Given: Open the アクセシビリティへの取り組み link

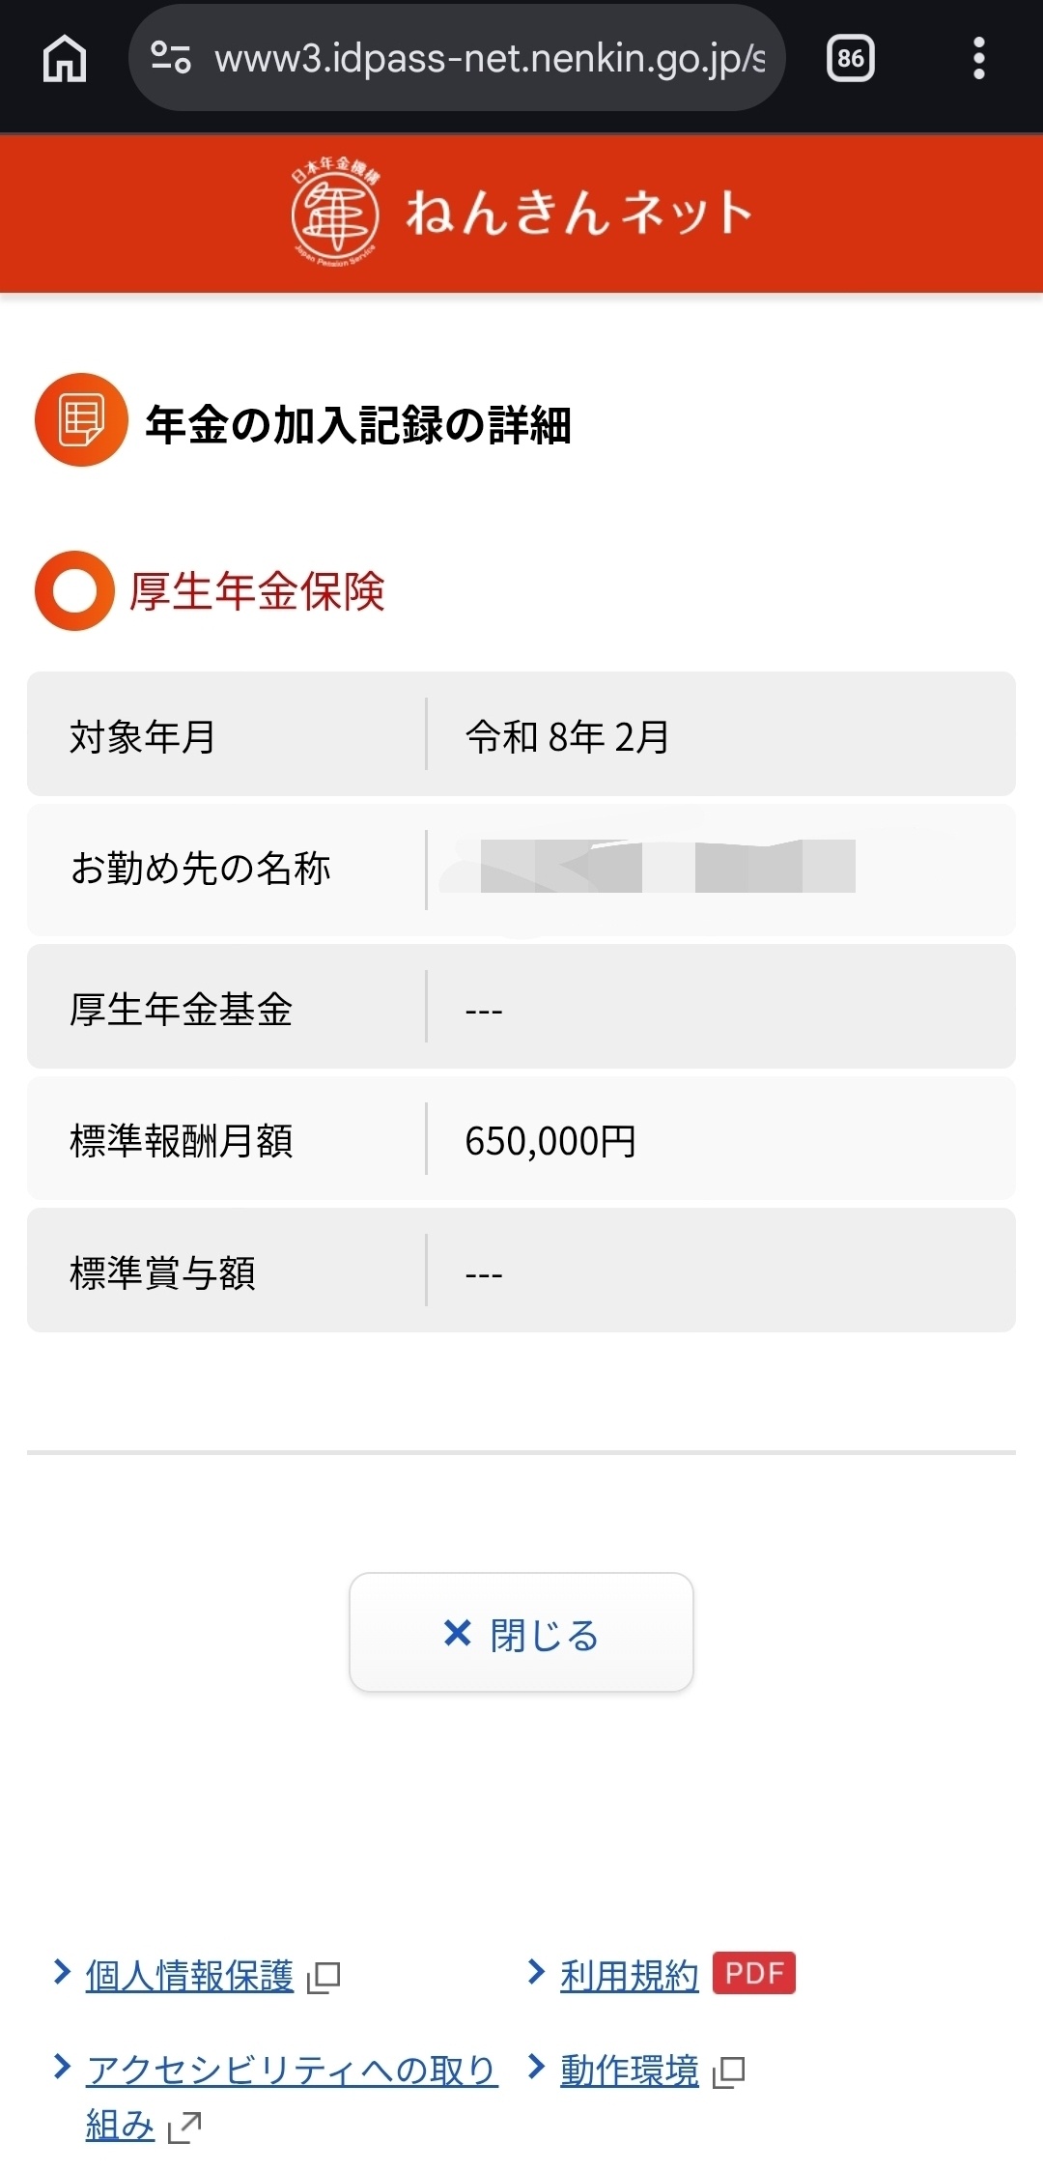Looking at the screenshot, I should coord(290,2071).
